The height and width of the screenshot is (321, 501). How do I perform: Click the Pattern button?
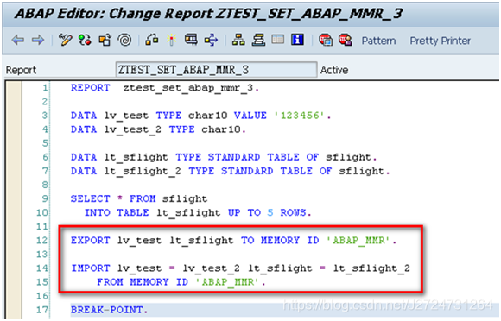pos(378,41)
